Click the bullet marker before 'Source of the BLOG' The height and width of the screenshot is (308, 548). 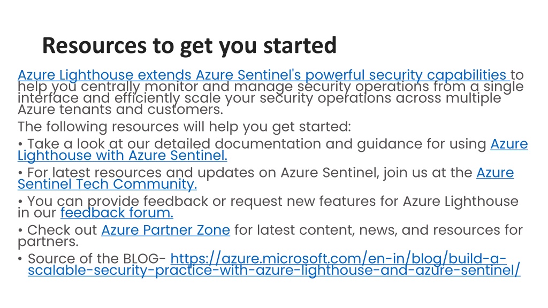point(20,259)
